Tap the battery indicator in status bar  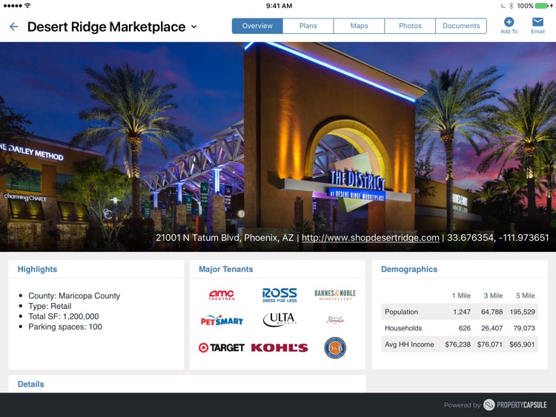(x=541, y=6)
